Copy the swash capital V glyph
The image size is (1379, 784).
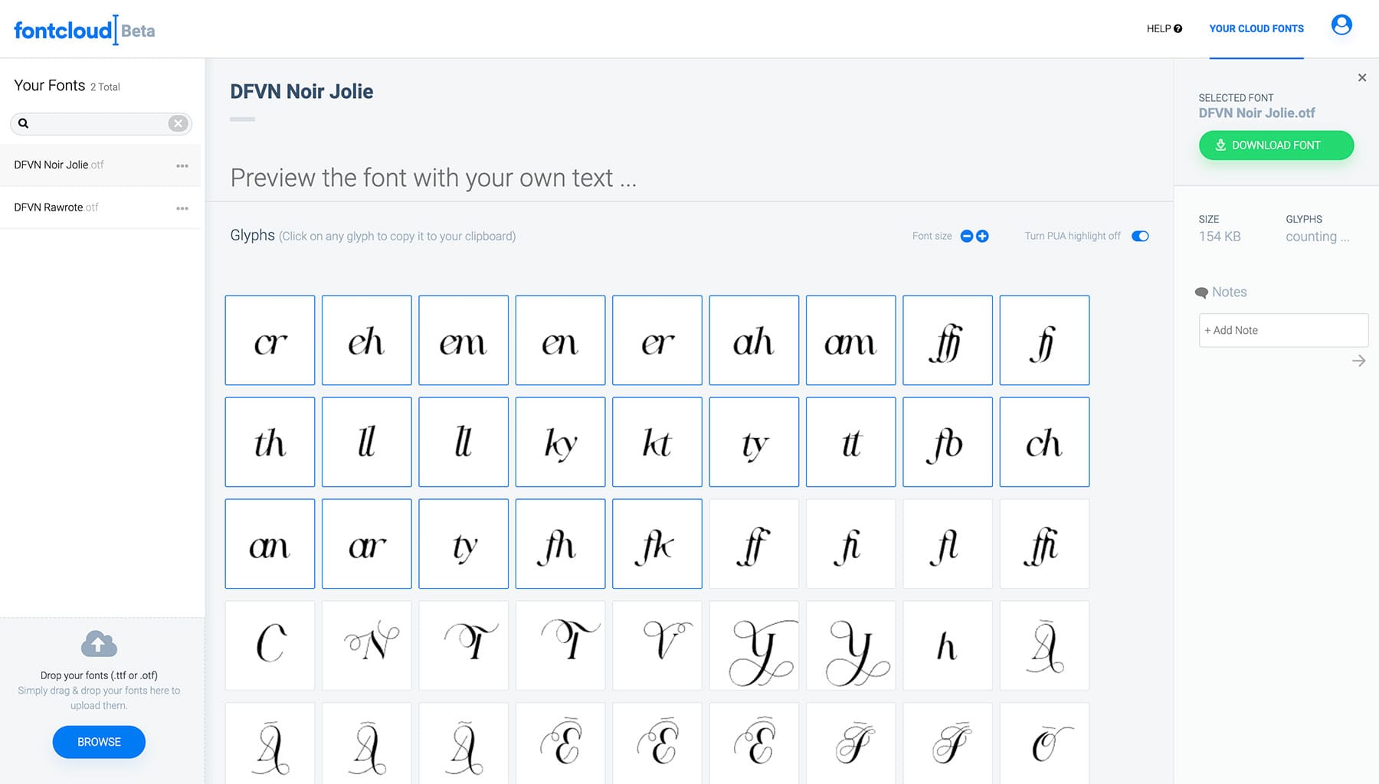point(657,645)
